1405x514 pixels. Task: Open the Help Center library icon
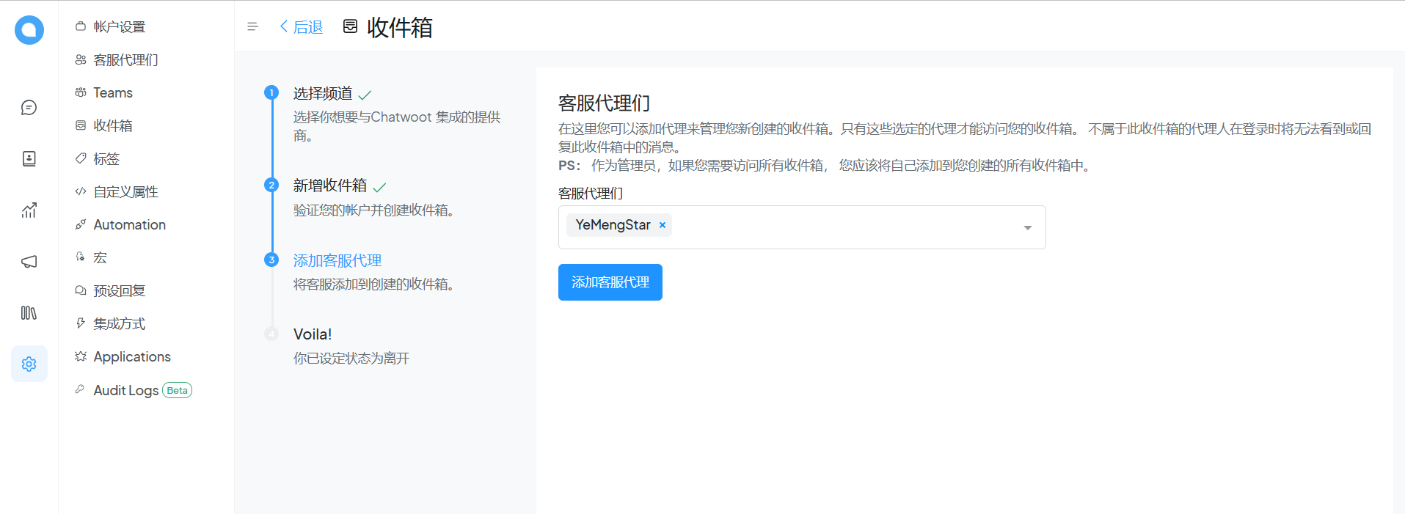click(x=29, y=313)
